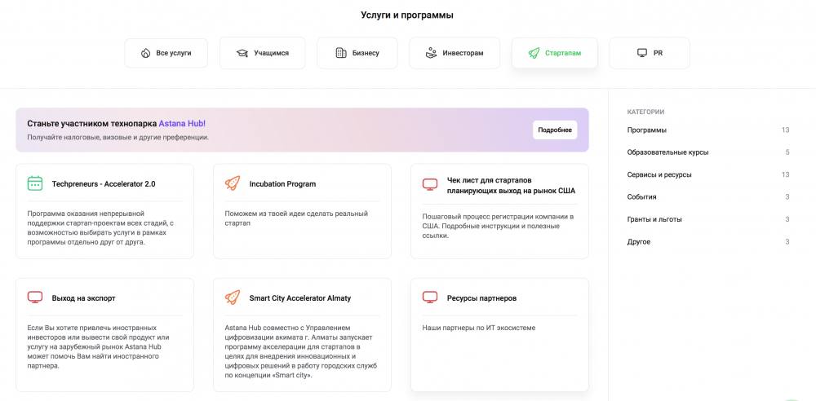Click the calendar icon on Techpreneurs card
Screen dimensions: 816x401
click(x=34, y=183)
